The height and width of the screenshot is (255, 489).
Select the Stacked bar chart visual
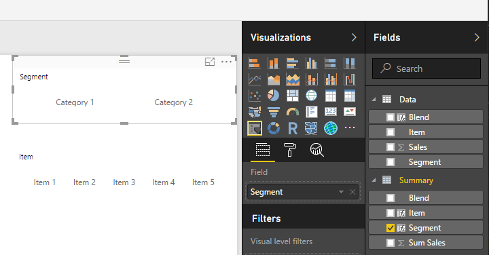[x=255, y=64]
